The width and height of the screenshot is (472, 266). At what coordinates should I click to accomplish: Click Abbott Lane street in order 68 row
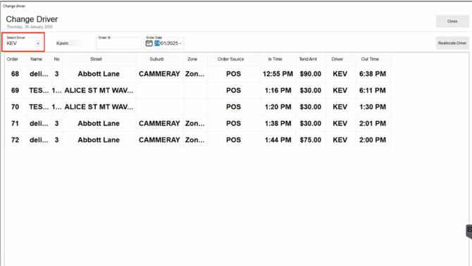(x=99, y=74)
